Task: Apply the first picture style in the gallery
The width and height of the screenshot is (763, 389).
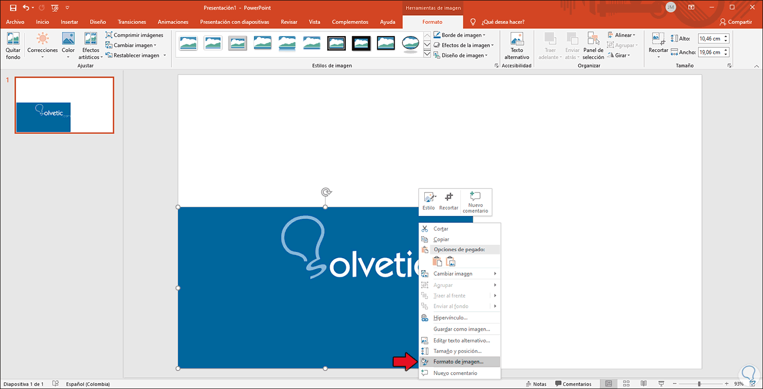Action: click(x=188, y=43)
